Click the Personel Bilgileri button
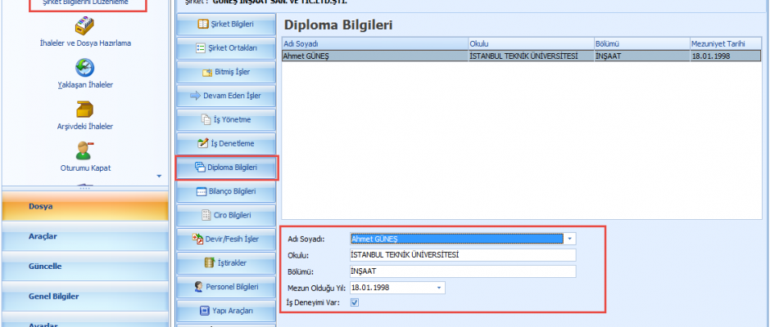This screenshot has height=327, width=770. 227,287
